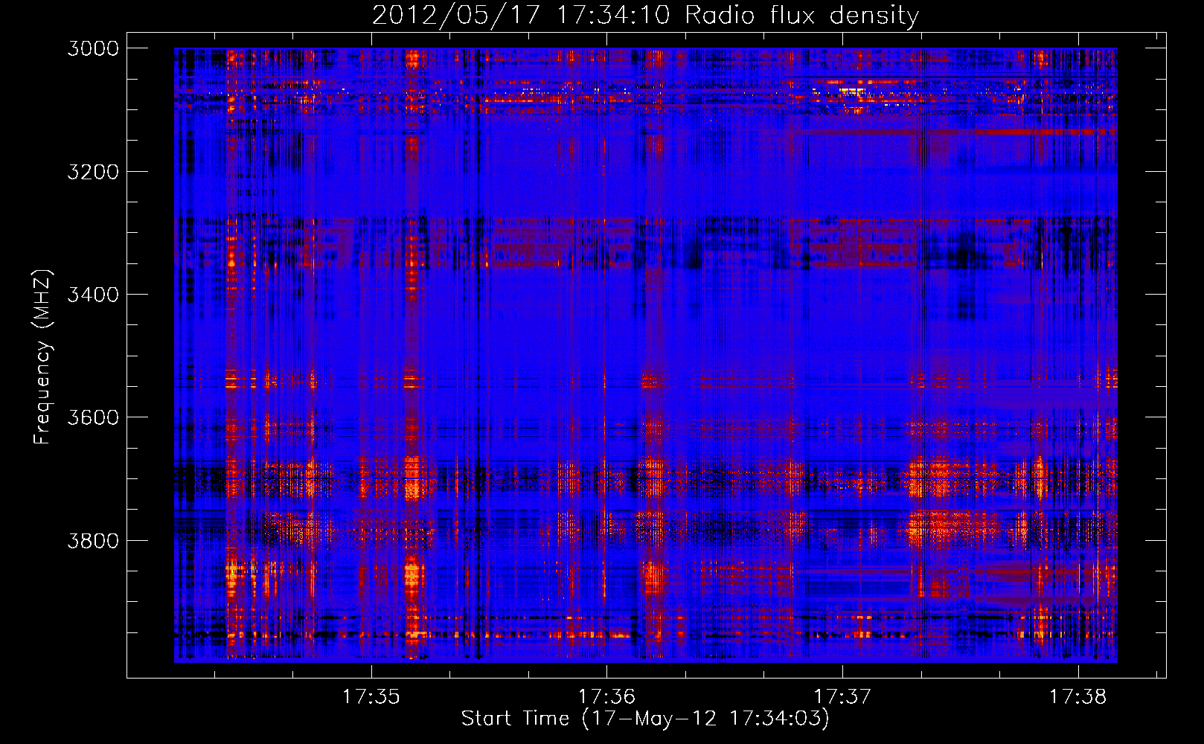Viewport: 1204px width, 744px height.
Task: Click the '17:36' time axis label
Action: tap(606, 697)
